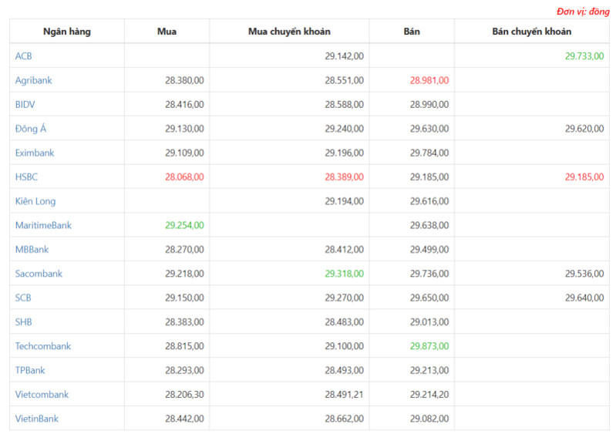Open the HSBC bank link
Viewport: 616px width, 434px height.
click(x=26, y=177)
